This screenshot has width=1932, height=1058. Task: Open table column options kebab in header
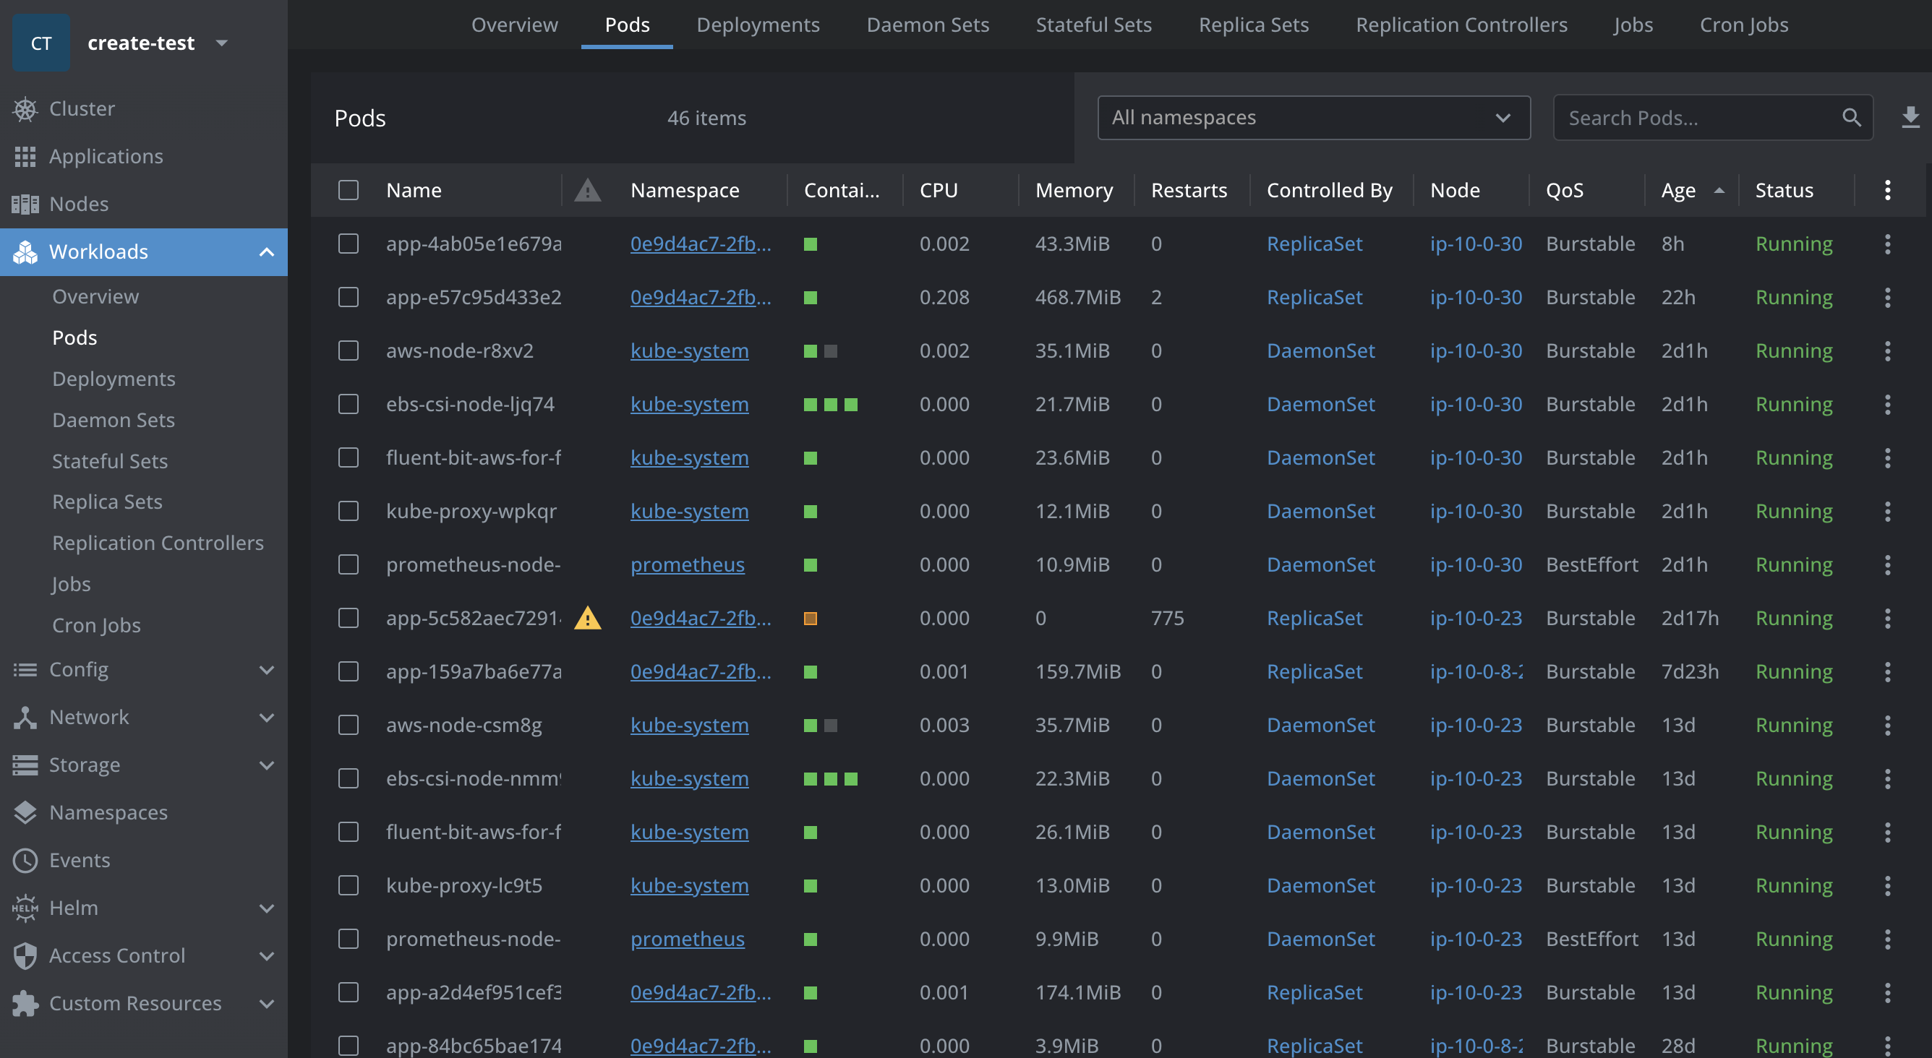1887,191
